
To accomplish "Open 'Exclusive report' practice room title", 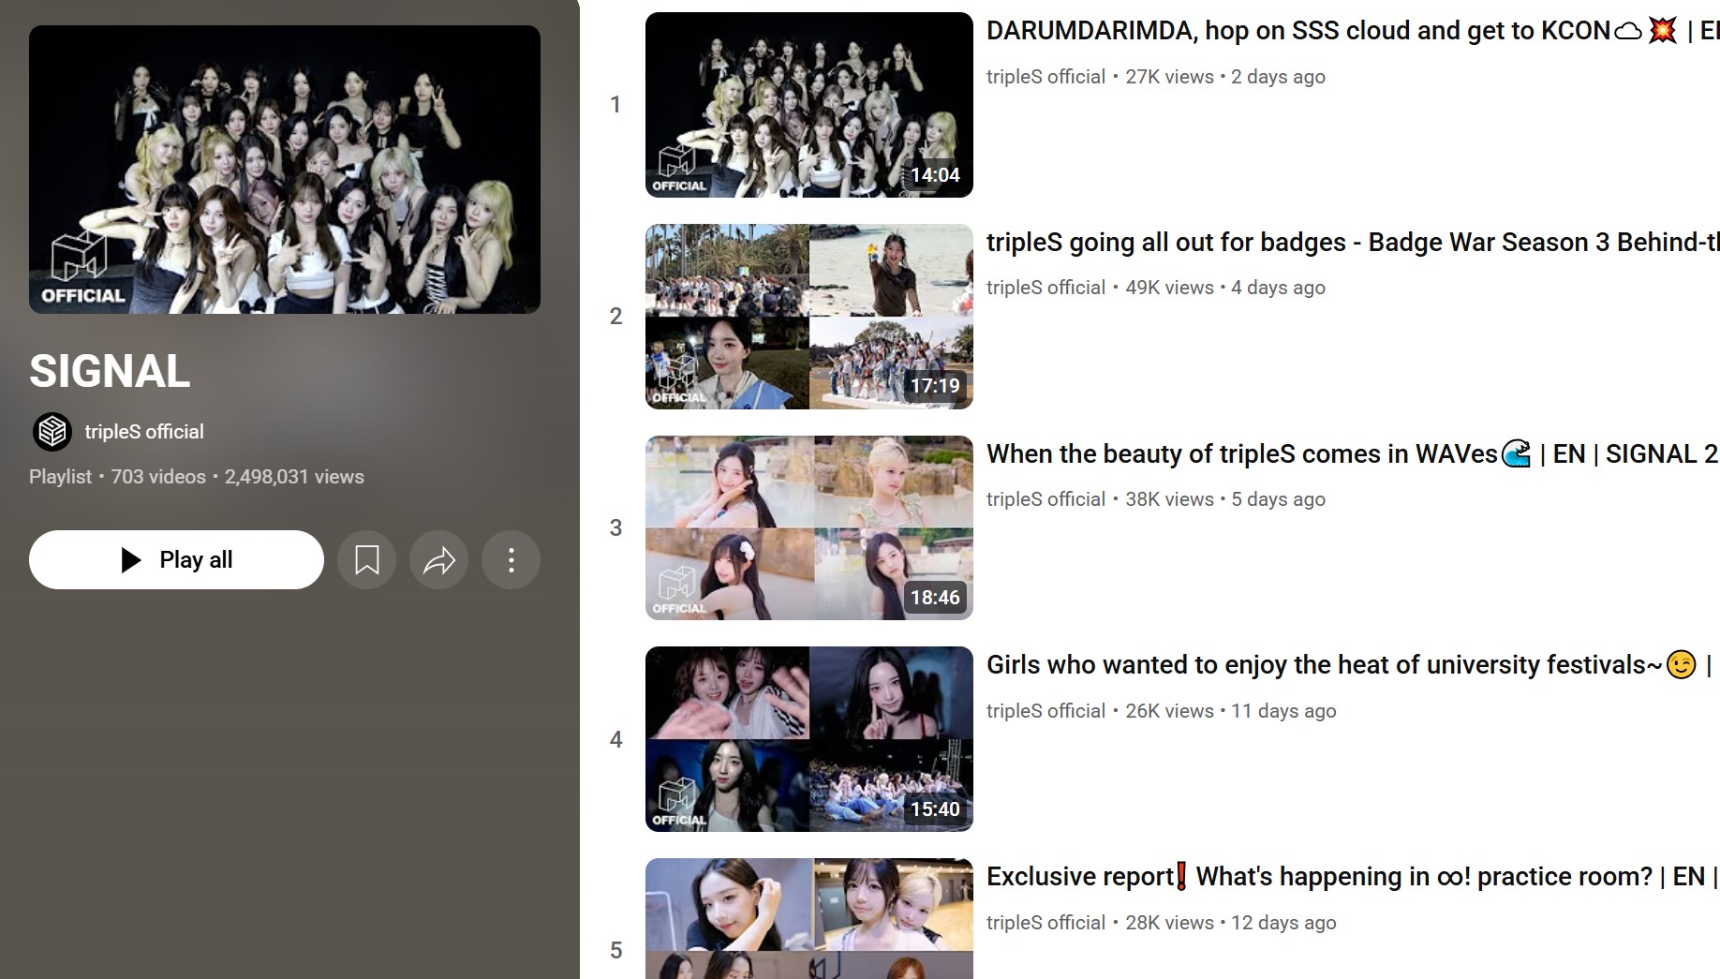I will tap(1353, 877).
